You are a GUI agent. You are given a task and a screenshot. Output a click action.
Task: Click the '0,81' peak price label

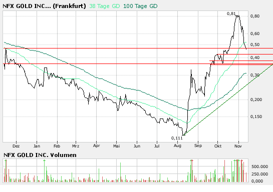(x=231, y=13)
